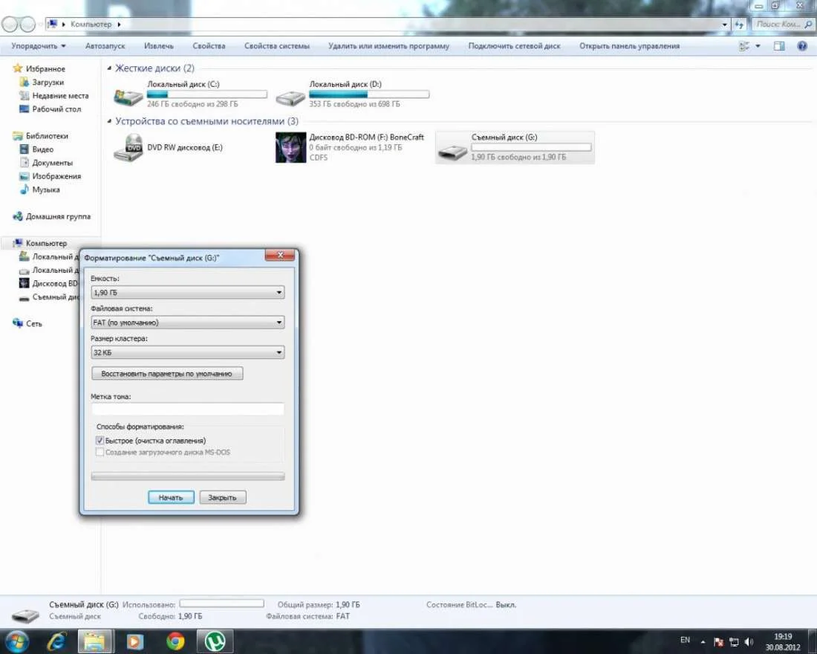817x654 pixels.
Task: Click the Библиотеки icon in sidebar
Action: (18, 135)
